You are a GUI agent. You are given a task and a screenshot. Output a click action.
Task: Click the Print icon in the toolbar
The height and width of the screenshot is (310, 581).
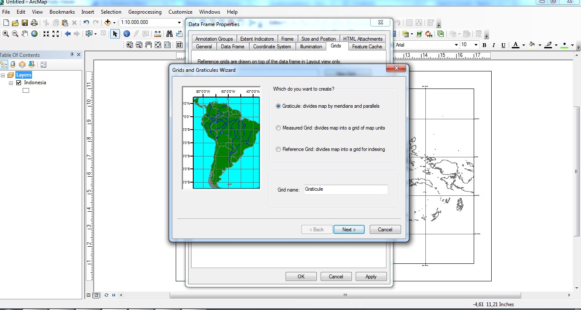34,23
